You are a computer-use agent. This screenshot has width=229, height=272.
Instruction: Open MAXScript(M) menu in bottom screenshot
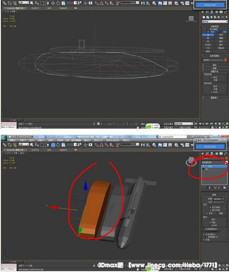coord(112,140)
